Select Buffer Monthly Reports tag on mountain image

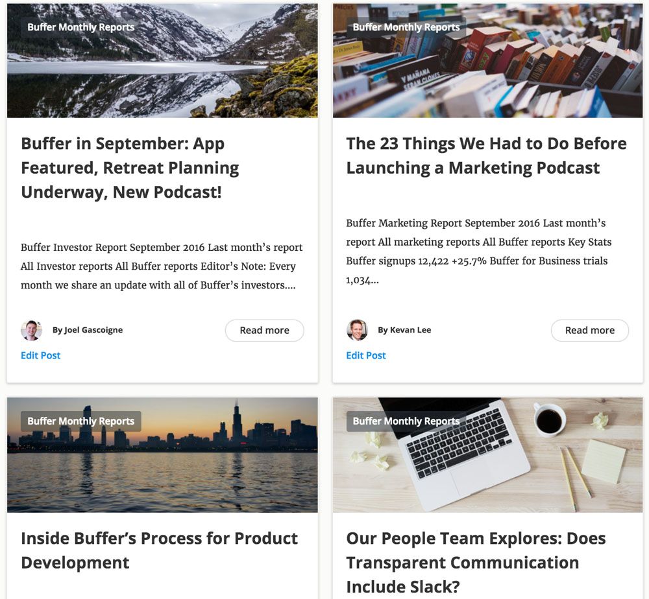coord(80,27)
